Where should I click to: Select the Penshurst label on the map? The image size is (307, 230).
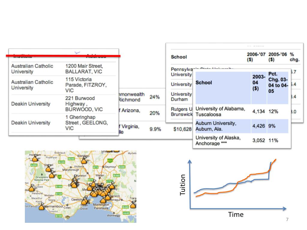37,193
